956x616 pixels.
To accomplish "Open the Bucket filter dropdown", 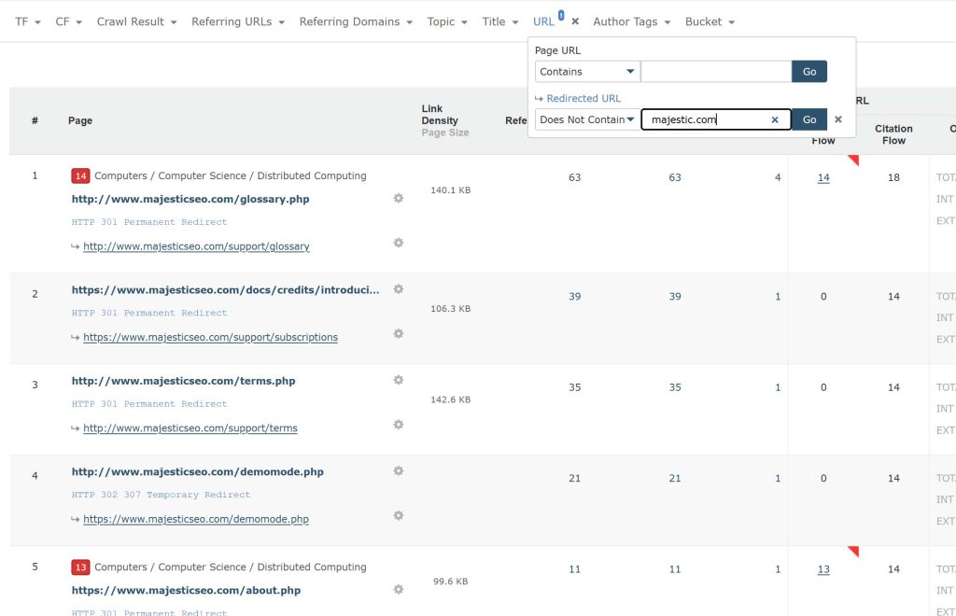I will click(x=710, y=21).
